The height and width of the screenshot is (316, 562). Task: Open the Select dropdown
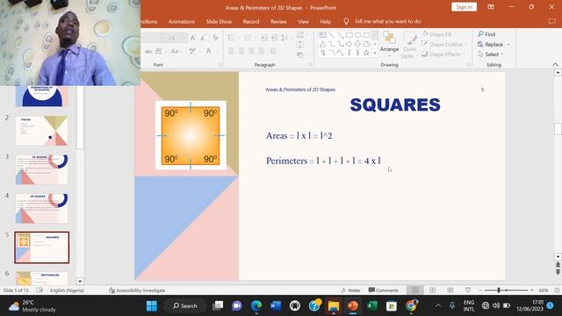[x=491, y=54]
